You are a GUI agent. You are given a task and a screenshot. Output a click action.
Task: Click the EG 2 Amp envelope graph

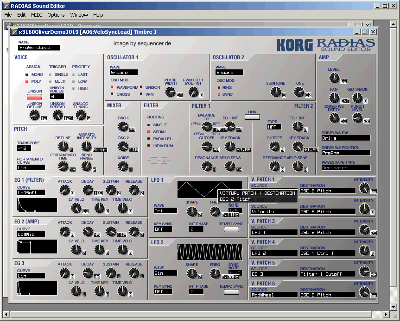click(37, 247)
